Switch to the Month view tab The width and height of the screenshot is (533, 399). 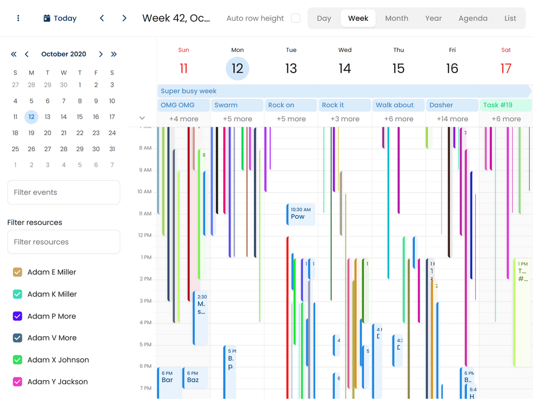[x=397, y=18]
